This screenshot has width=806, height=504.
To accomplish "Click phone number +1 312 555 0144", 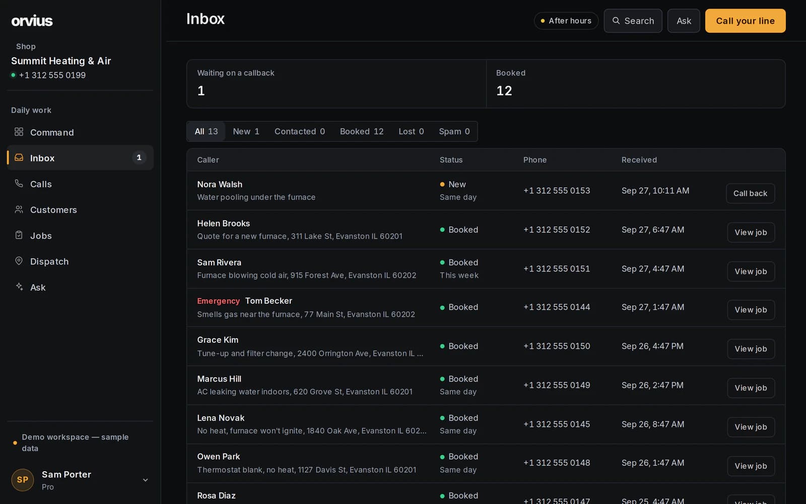I will tap(557, 307).
